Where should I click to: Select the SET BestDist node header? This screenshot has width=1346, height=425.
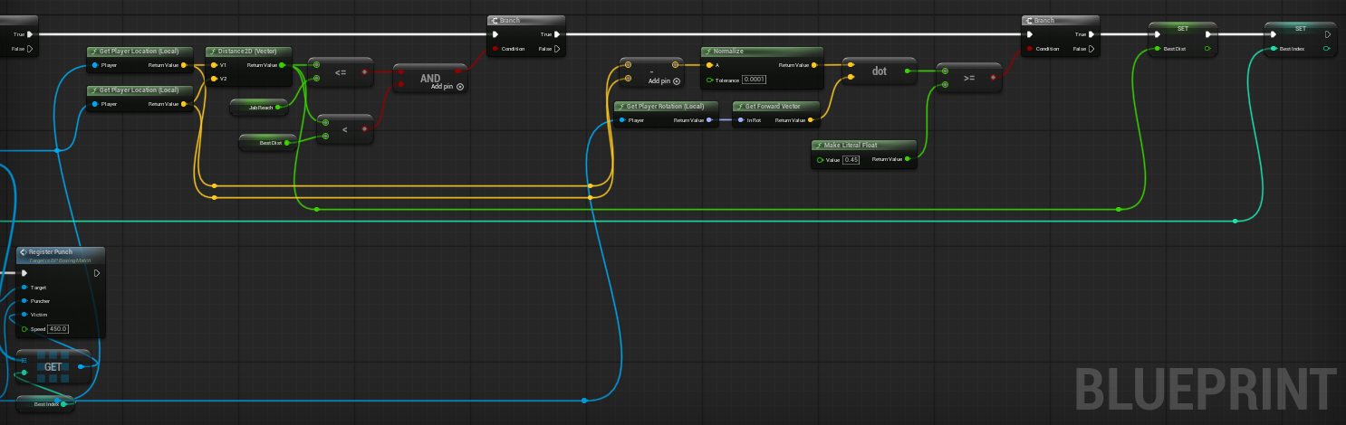click(x=1182, y=29)
